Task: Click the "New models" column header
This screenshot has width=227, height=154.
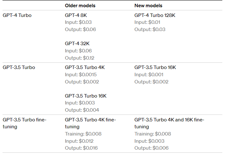Action: click(x=148, y=6)
